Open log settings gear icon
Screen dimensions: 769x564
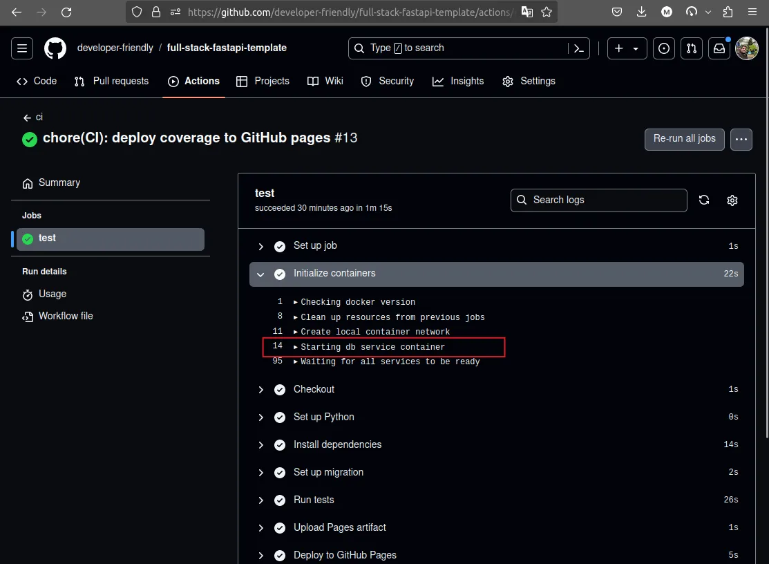tap(732, 200)
